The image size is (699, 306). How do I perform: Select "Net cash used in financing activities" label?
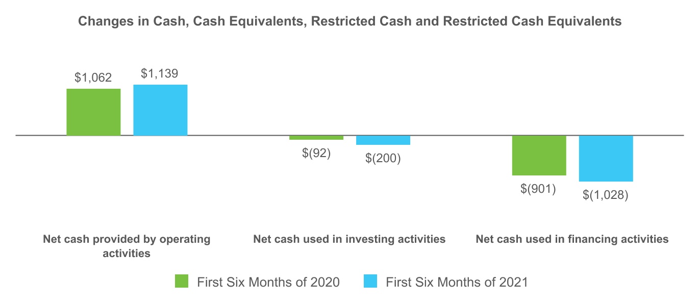pyautogui.click(x=572, y=239)
